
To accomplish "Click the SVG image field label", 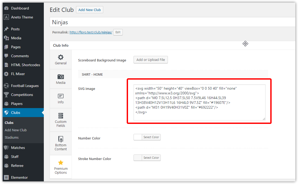I will [x=87, y=89].
